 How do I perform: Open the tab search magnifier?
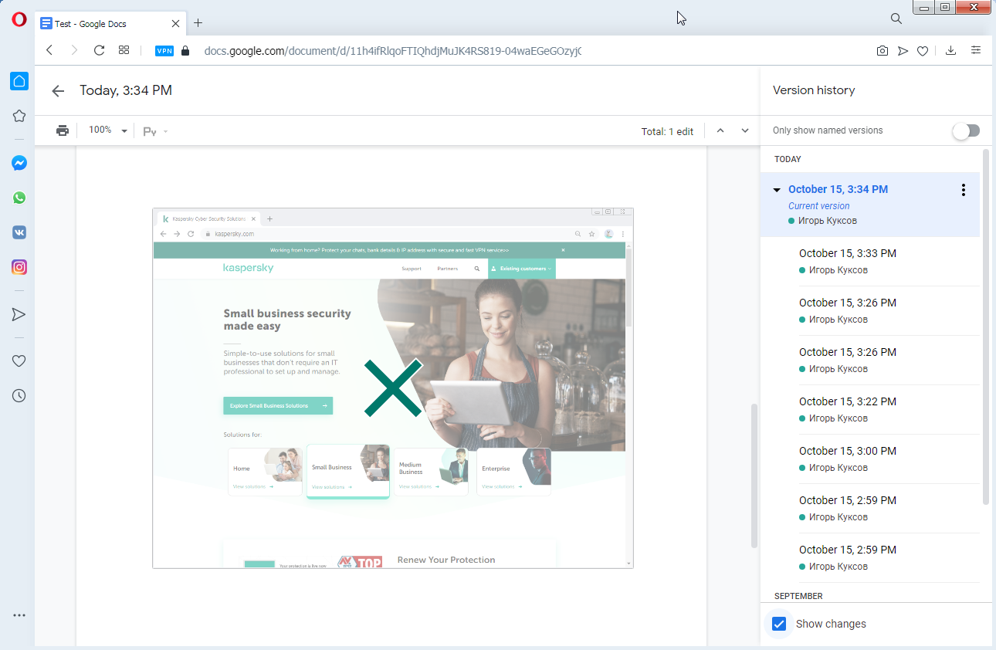click(x=896, y=19)
